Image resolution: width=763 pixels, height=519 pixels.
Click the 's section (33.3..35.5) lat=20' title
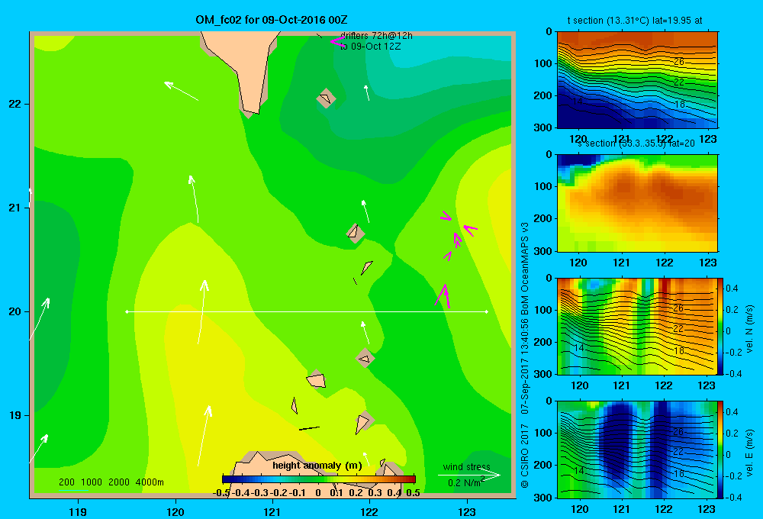(636, 143)
